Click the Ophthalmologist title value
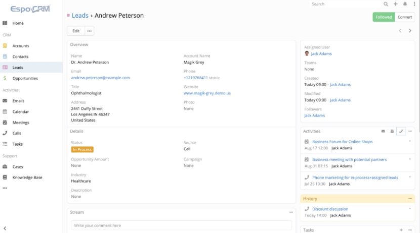This screenshot has width=420, height=233. (x=86, y=93)
